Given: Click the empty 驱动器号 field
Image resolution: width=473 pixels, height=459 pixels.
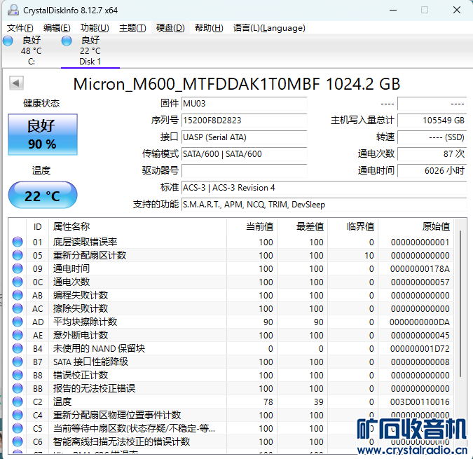Looking at the screenshot, I should pyautogui.click(x=244, y=171).
